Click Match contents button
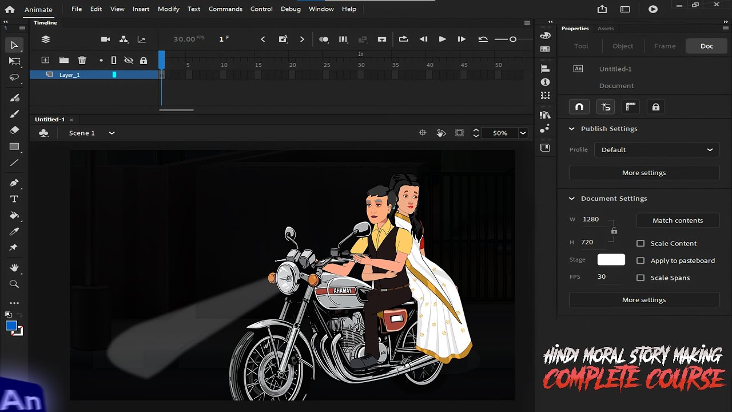The height and width of the screenshot is (412, 732). click(x=678, y=220)
